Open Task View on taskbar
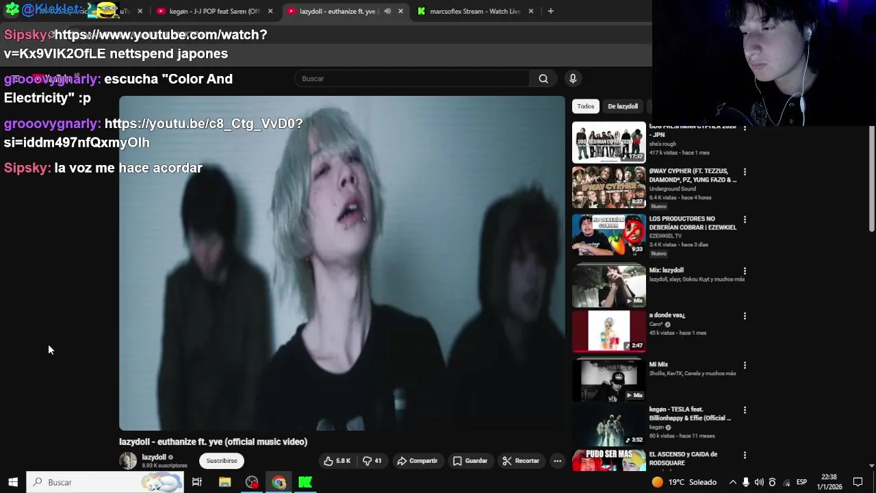 point(197,482)
